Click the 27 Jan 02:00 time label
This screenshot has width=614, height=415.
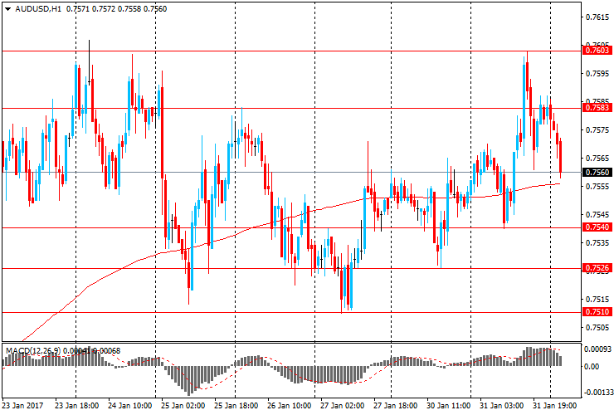click(x=341, y=407)
